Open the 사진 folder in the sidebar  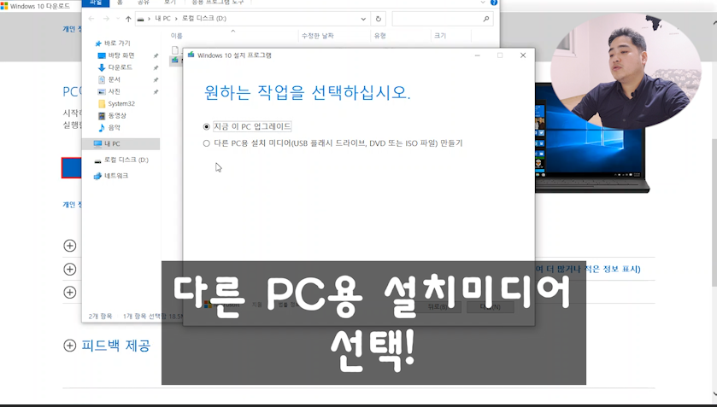click(114, 91)
